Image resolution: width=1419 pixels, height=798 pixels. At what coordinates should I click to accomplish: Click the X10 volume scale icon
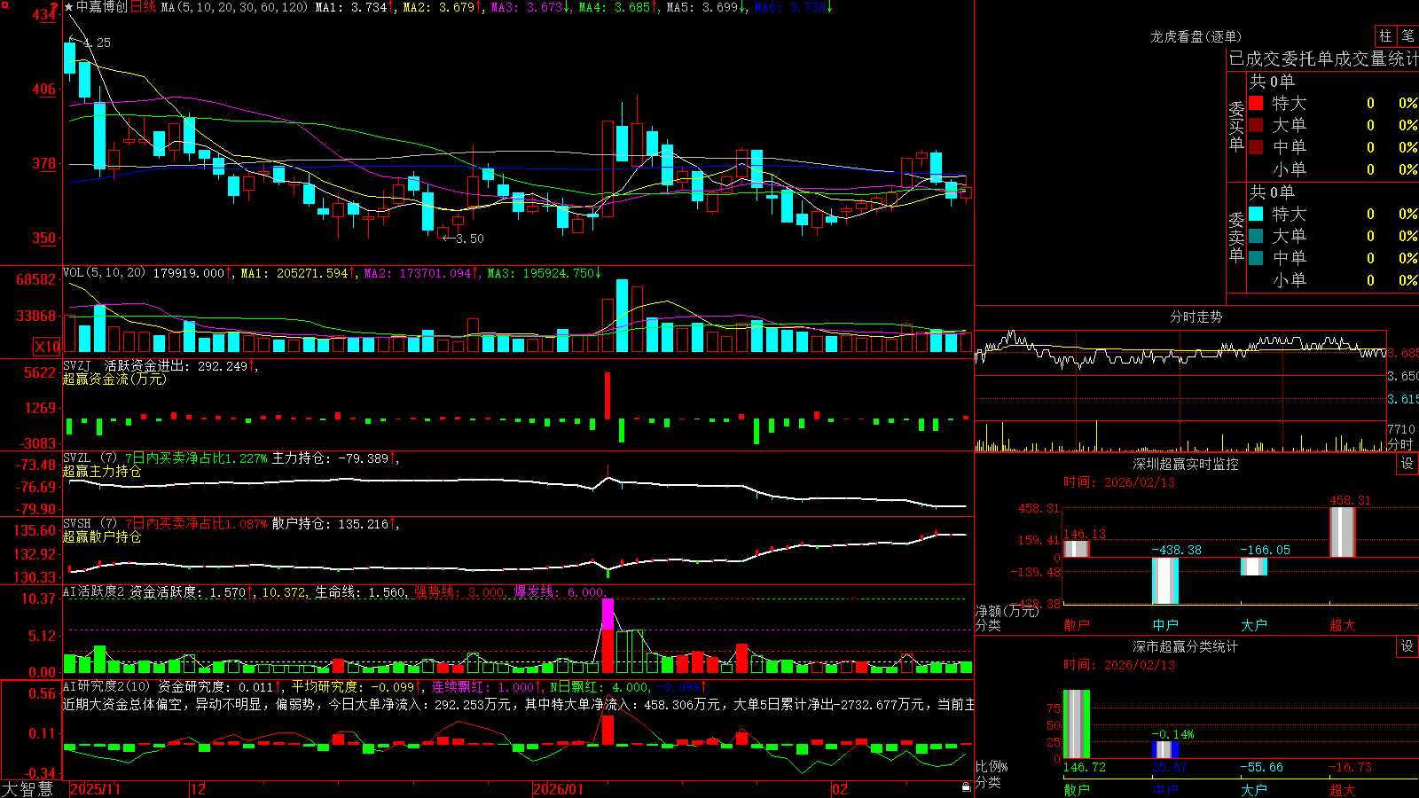tap(47, 347)
